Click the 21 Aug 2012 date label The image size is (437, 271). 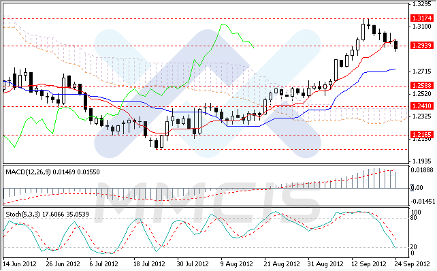click(282, 264)
